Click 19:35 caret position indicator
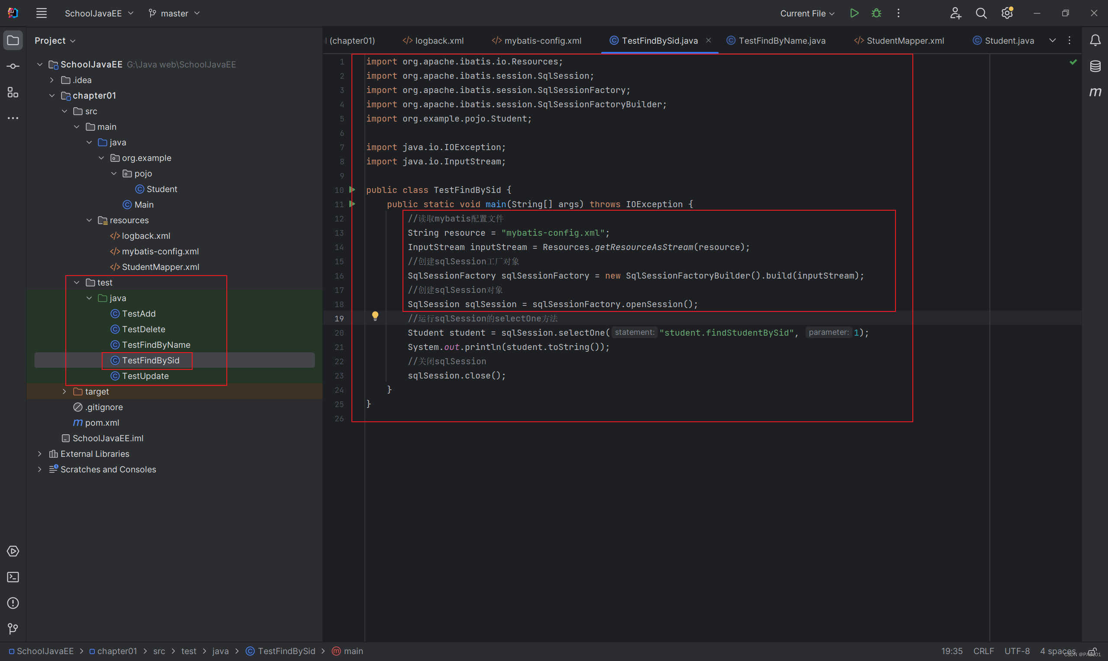Screen dimensions: 1108x661 (x=952, y=651)
